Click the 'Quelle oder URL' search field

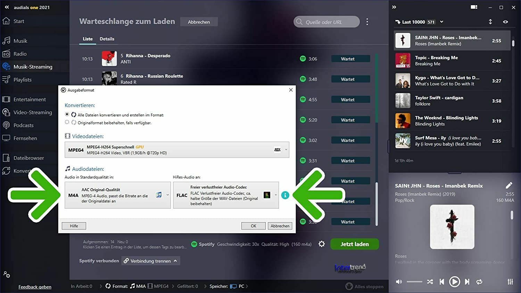click(326, 22)
